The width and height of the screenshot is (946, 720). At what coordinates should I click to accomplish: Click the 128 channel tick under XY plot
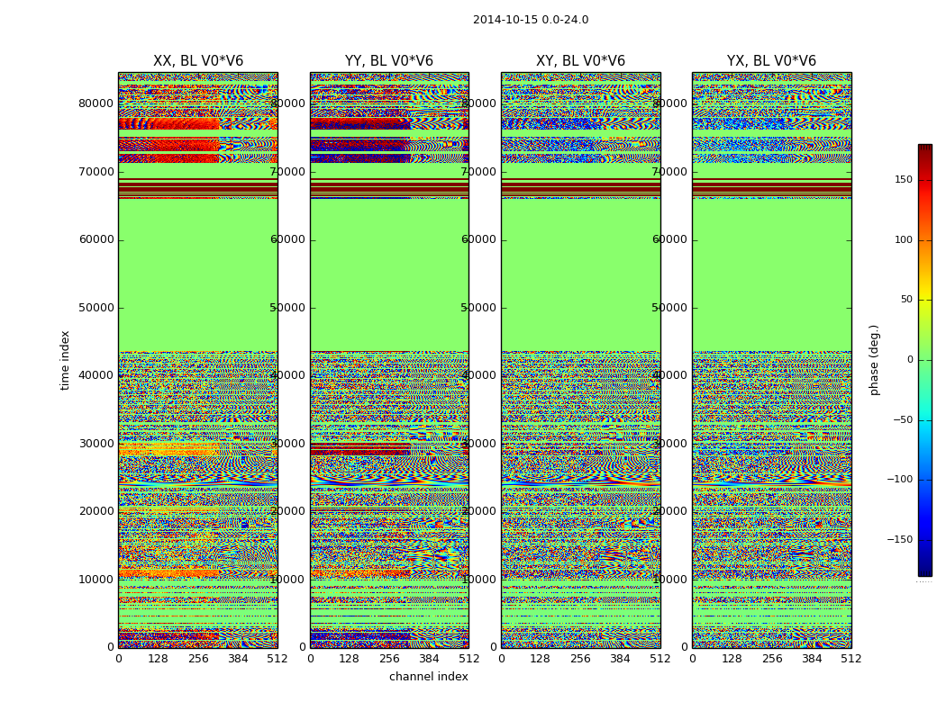(541, 659)
